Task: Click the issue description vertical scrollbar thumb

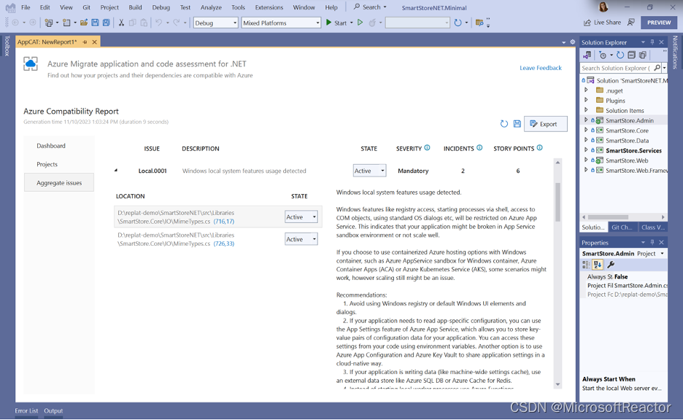Action: click(x=558, y=202)
